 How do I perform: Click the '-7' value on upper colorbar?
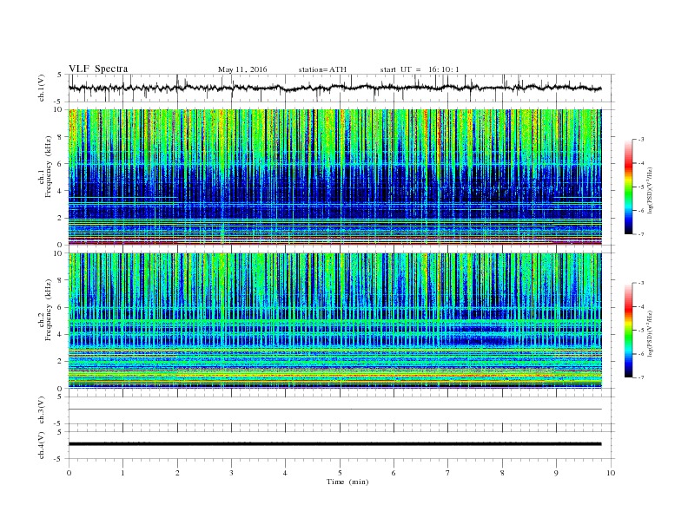coord(641,234)
